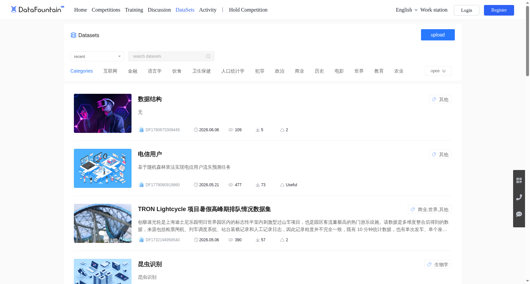Open the Activity nav item
Viewport: 530px width, 284px height.
(x=208, y=10)
